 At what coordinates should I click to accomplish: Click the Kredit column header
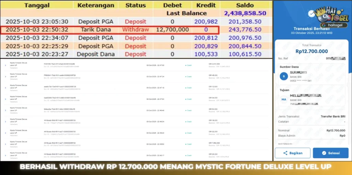click(206, 5)
